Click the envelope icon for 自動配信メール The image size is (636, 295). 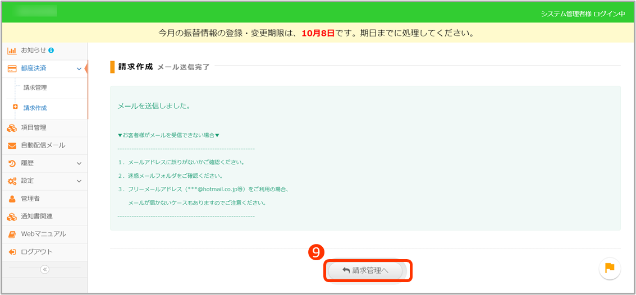coord(12,145)
